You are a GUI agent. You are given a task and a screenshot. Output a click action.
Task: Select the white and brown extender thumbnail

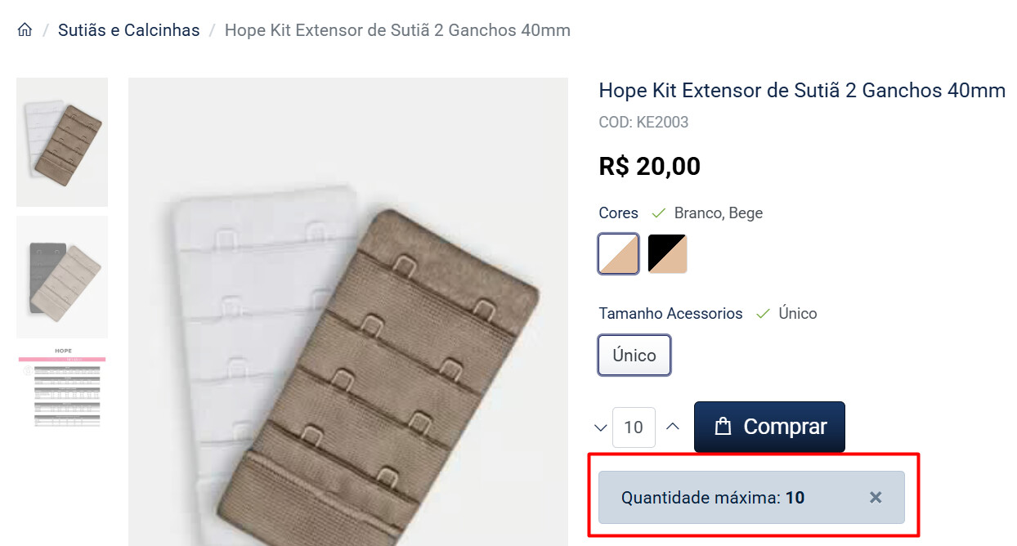(x=62, y=142)
